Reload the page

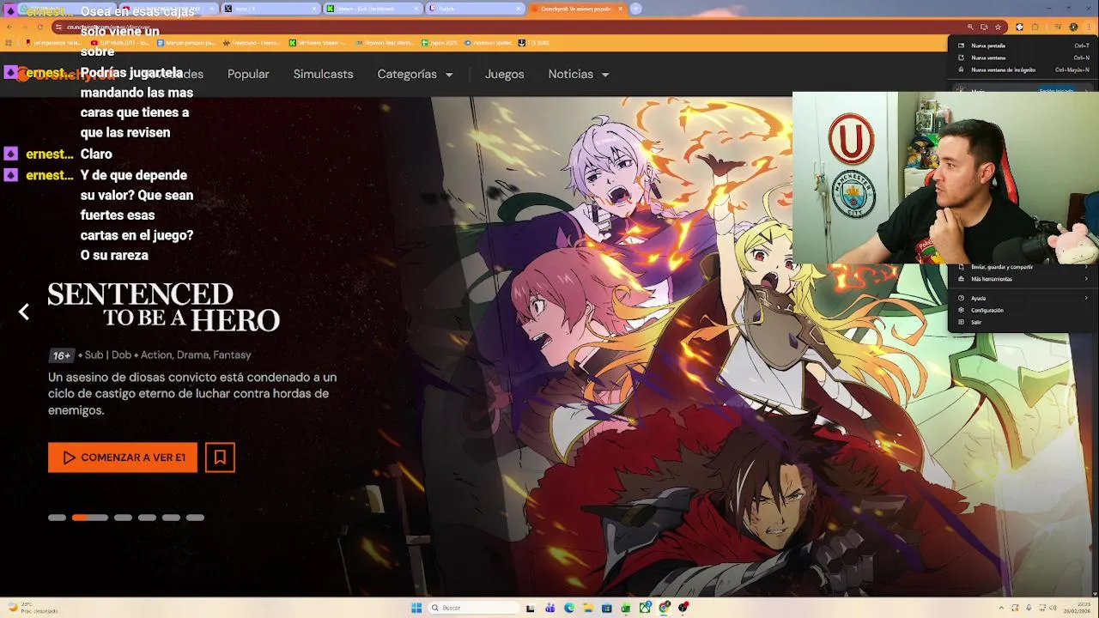pos(39,27)
